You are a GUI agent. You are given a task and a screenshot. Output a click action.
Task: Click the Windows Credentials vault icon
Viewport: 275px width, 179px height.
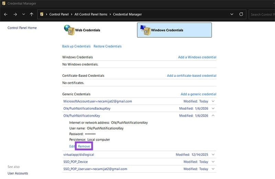click(145, 30)
